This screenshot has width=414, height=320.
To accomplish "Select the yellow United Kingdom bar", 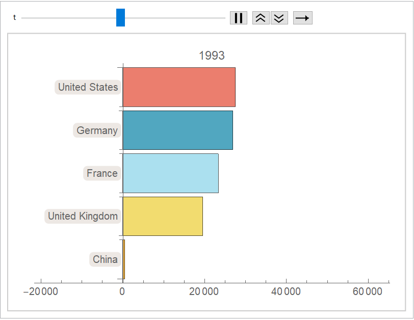I will pos(162,216).
